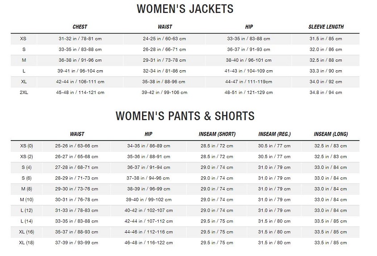Click the jackets table Hip header
This screenshot has height=256, width=377.
tap(249, 27)
